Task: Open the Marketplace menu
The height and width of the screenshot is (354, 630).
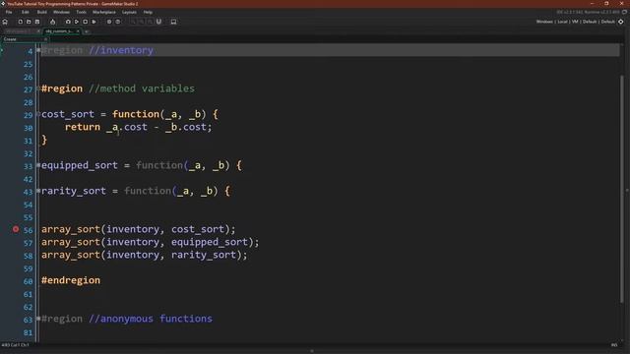Action: 104,12
